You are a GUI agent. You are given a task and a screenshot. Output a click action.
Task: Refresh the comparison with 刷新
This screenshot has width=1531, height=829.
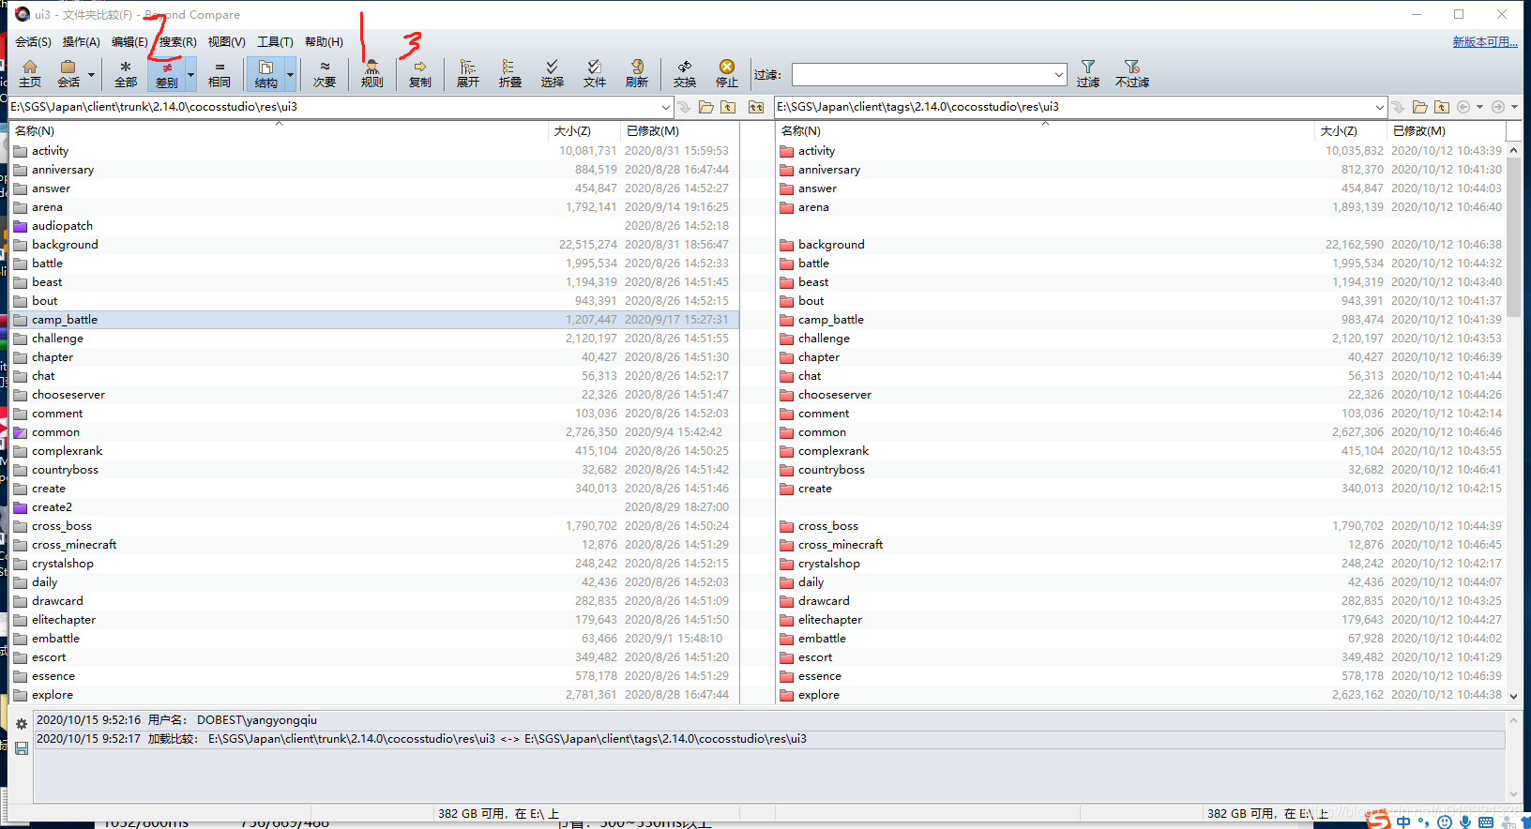pos(637,73)
